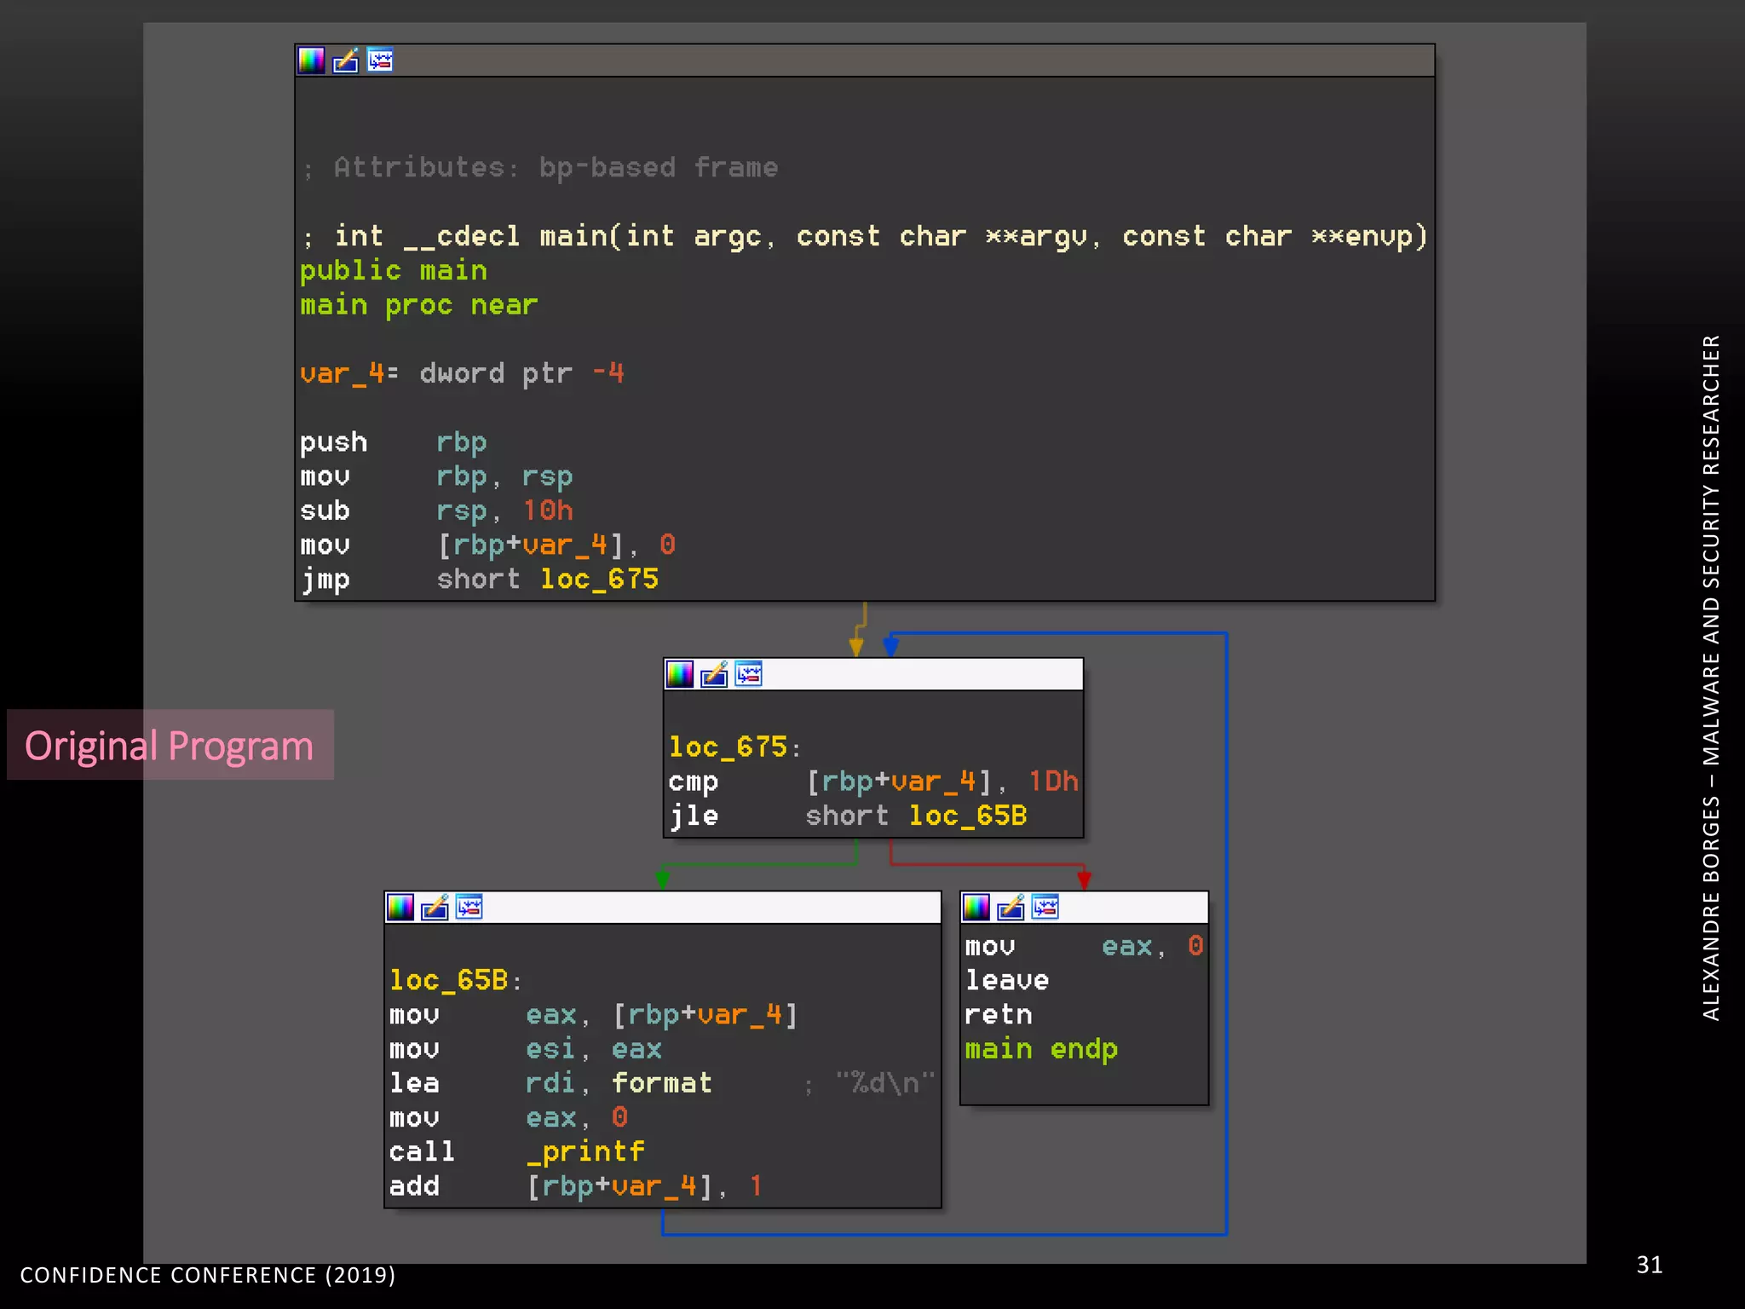Click the title bar of the loc_65B node
Image resolution: width=1745 pixels, height=1309 pixels.
(x=663, y=908)
